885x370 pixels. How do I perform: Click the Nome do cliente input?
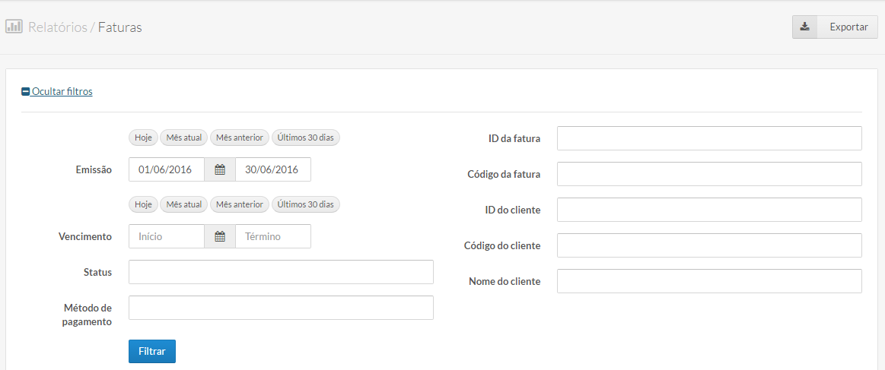[709, 281]
